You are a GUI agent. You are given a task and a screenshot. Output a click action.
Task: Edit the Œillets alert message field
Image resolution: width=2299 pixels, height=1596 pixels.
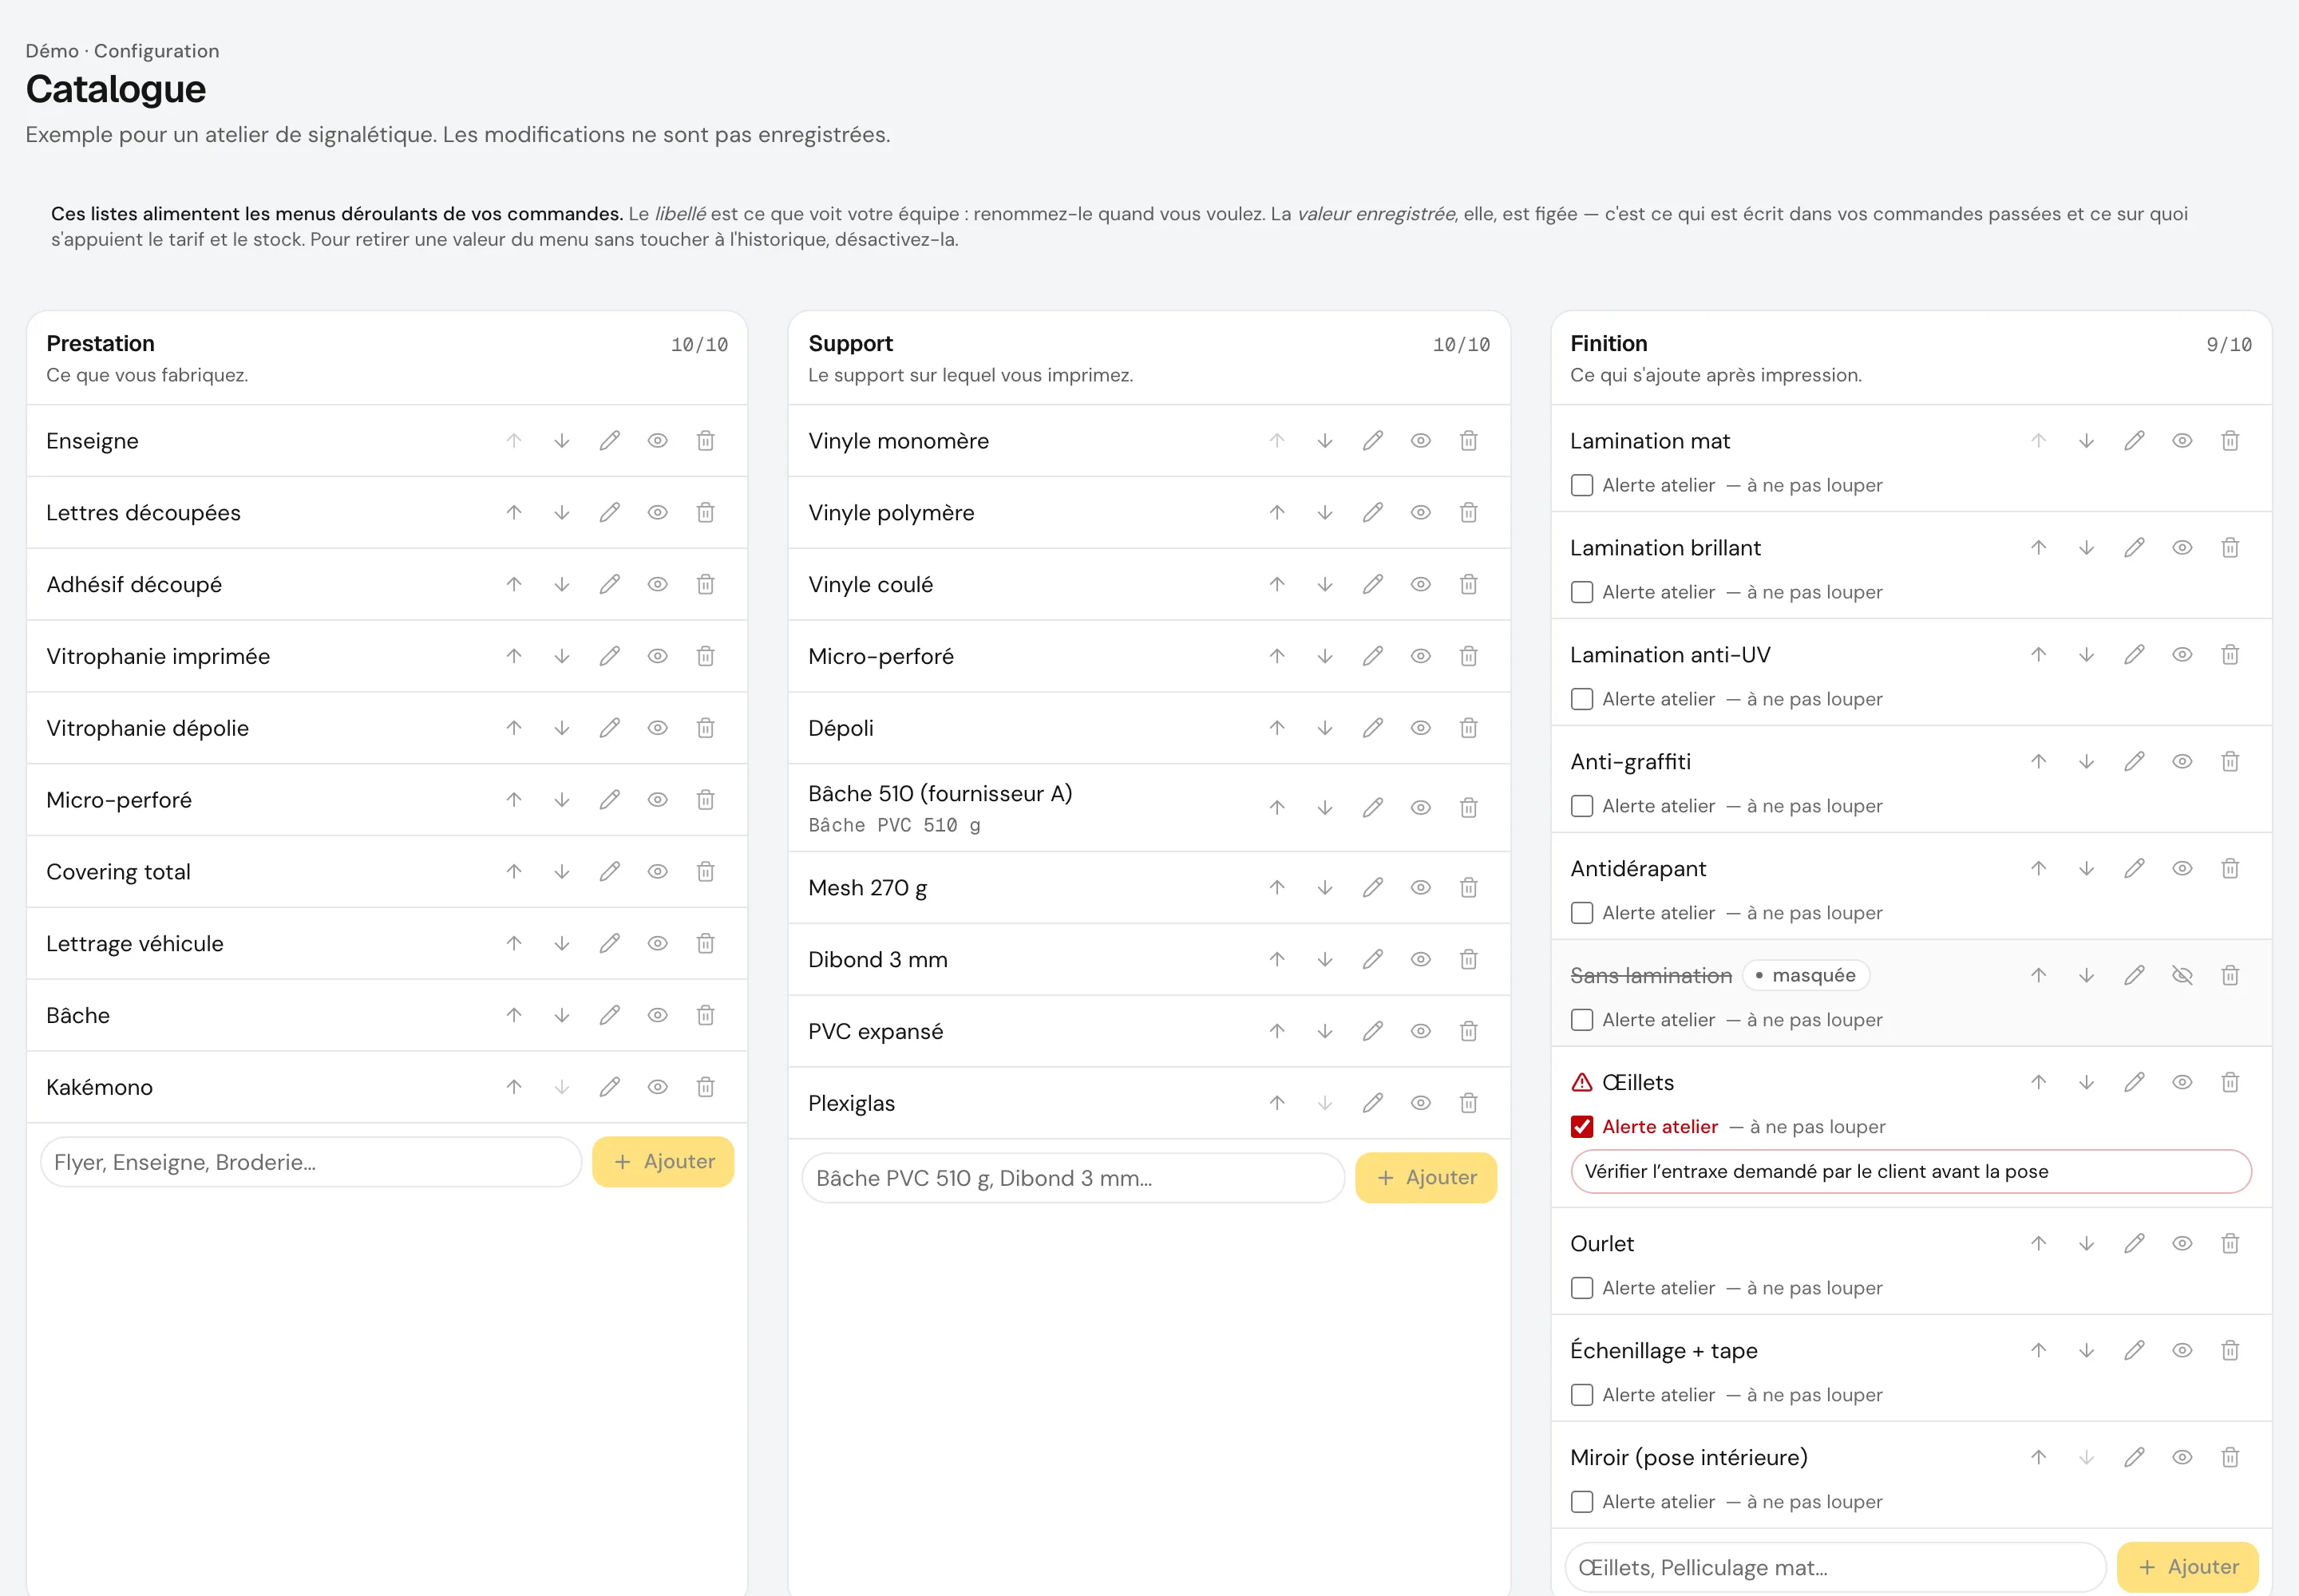pos(1911,1172)
